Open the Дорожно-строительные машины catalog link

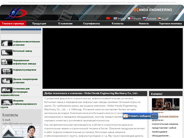pyautogui.click(x=165, y=114)
